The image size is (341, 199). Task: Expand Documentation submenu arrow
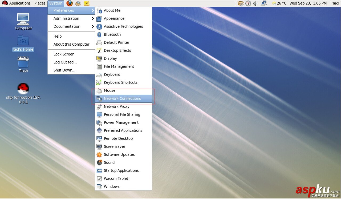click(x=93, y=26)
